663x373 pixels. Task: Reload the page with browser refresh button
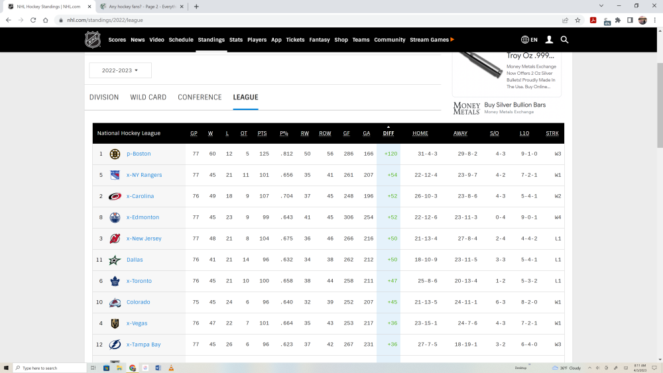[33, 20]
